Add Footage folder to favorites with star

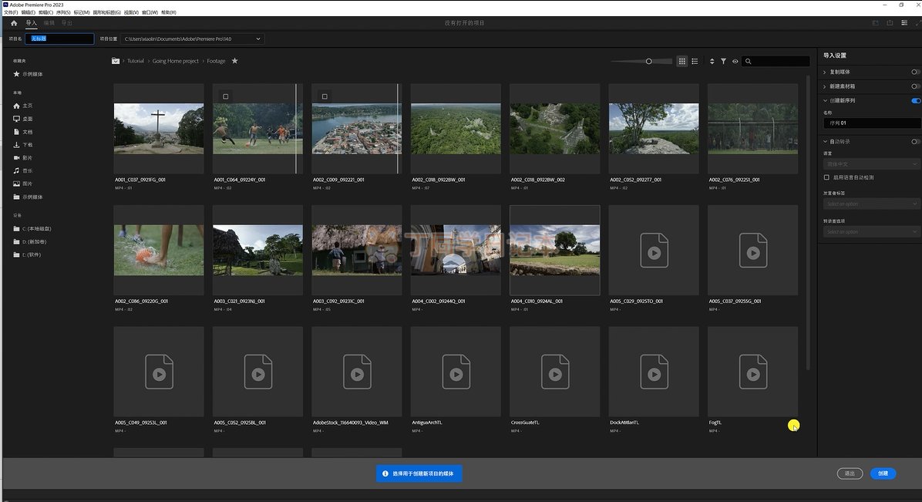(235, 61)
